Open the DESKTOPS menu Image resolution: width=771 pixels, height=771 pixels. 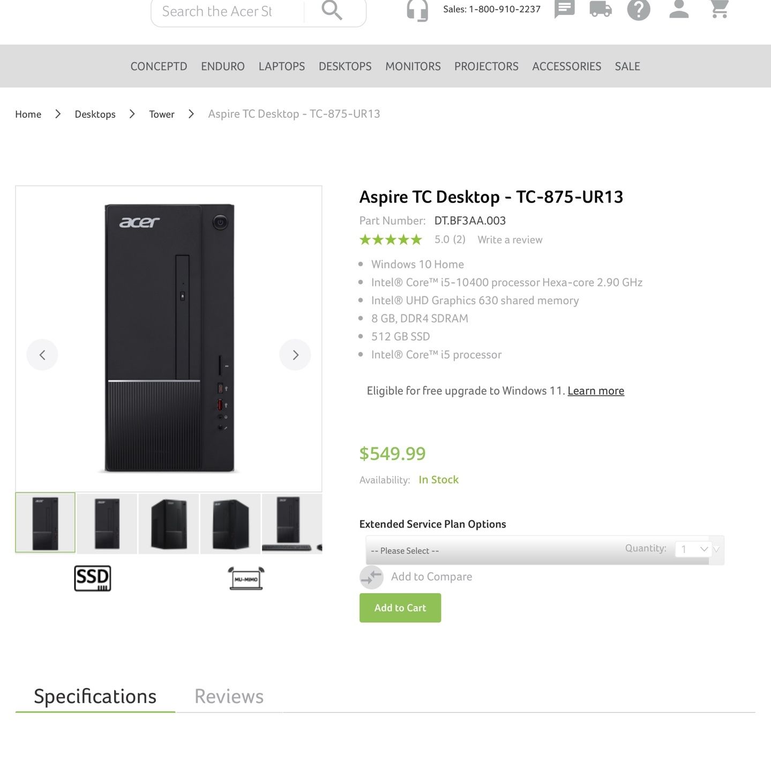pos(345,66)
